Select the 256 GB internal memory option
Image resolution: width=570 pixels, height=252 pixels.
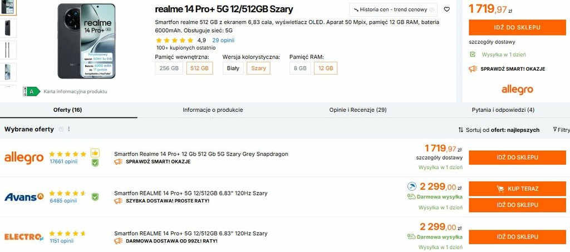[x=169, y=68]
